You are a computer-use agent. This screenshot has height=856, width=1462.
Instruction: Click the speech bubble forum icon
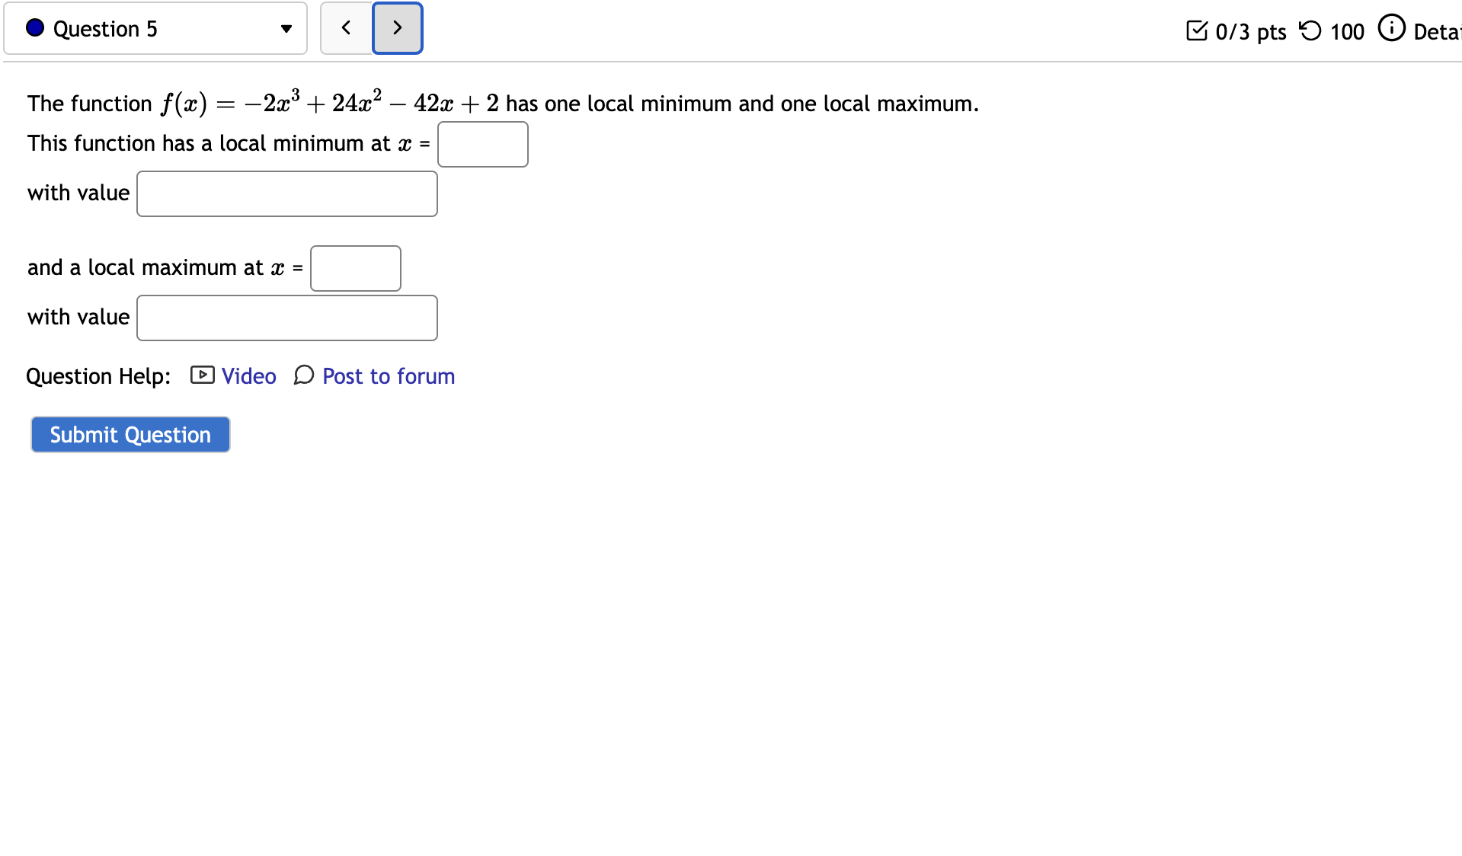(x=303, y=375)
